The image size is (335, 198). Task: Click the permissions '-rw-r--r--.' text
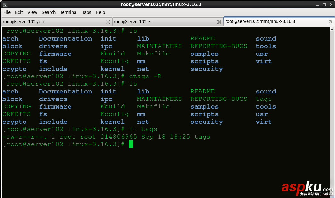24,137
